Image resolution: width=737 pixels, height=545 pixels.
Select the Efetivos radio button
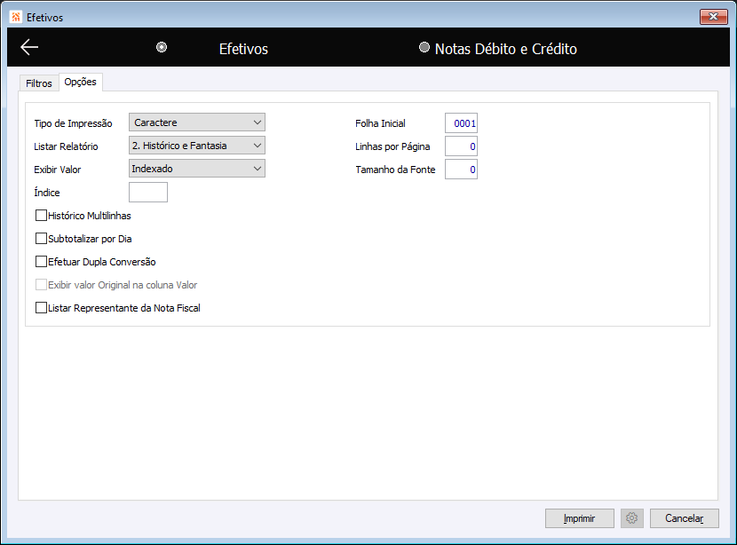tap(162, 47)
